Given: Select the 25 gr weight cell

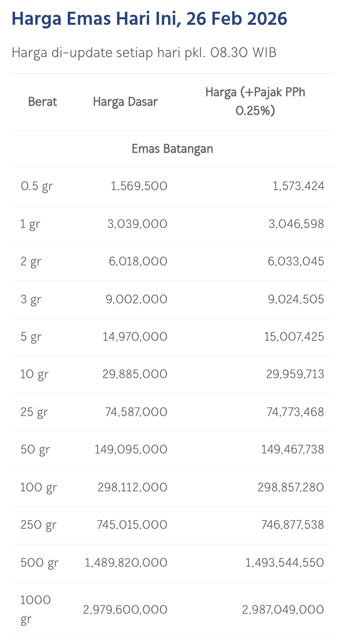Looking at the screenshot, I should (x=34, y=412).
